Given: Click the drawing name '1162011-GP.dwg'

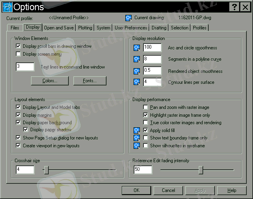Looking at the screenshot, I should coord(195,18).
